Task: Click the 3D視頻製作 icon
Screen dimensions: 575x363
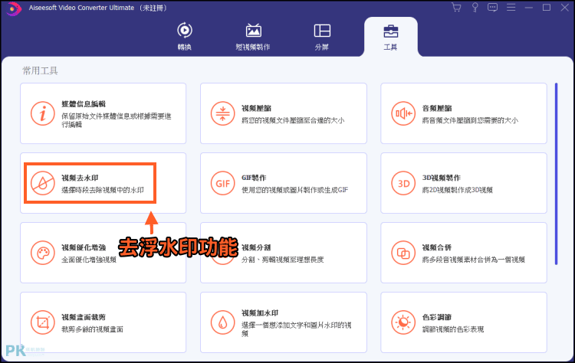Action: pyautogui.click(x=403, y=183)
